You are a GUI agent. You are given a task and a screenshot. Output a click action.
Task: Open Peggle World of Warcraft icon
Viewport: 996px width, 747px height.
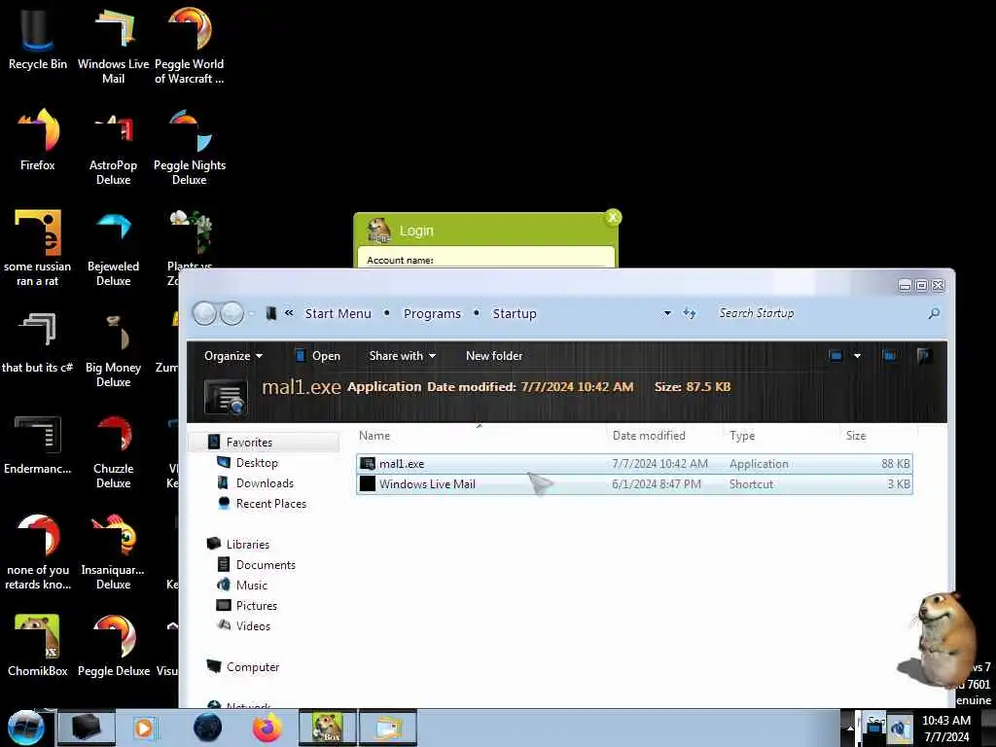(190, 46)
